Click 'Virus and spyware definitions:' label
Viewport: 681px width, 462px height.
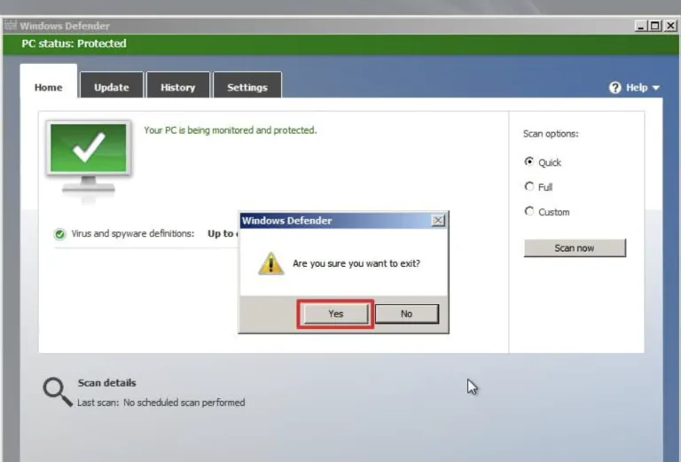pos(133,233)
